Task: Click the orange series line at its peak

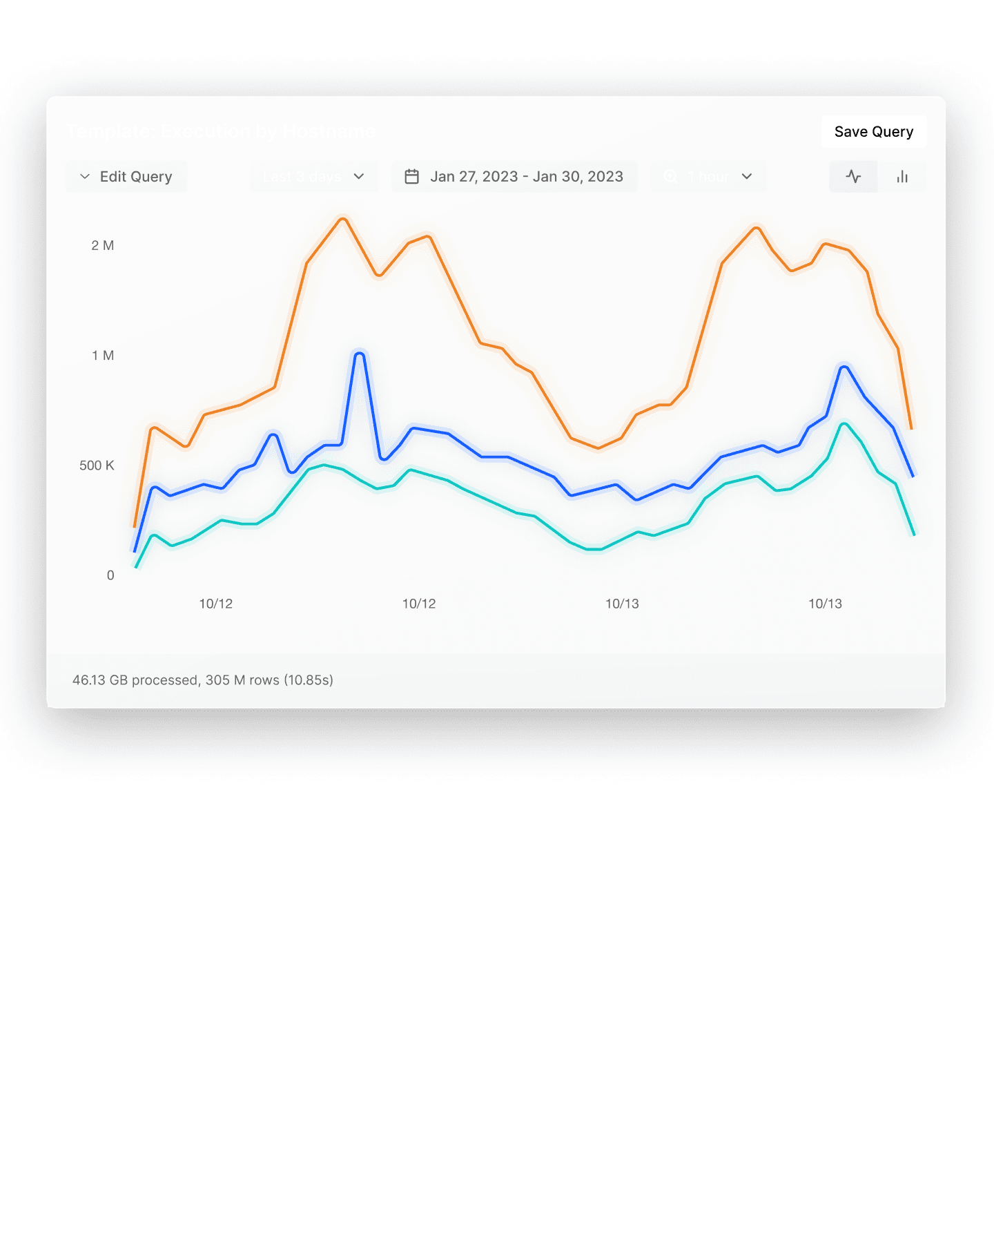Action: (343, 220)
